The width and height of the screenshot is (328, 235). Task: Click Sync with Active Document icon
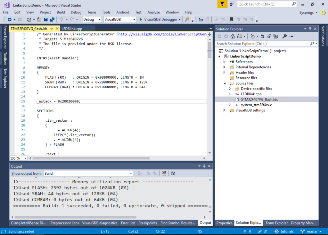click(x=262, y=36)
